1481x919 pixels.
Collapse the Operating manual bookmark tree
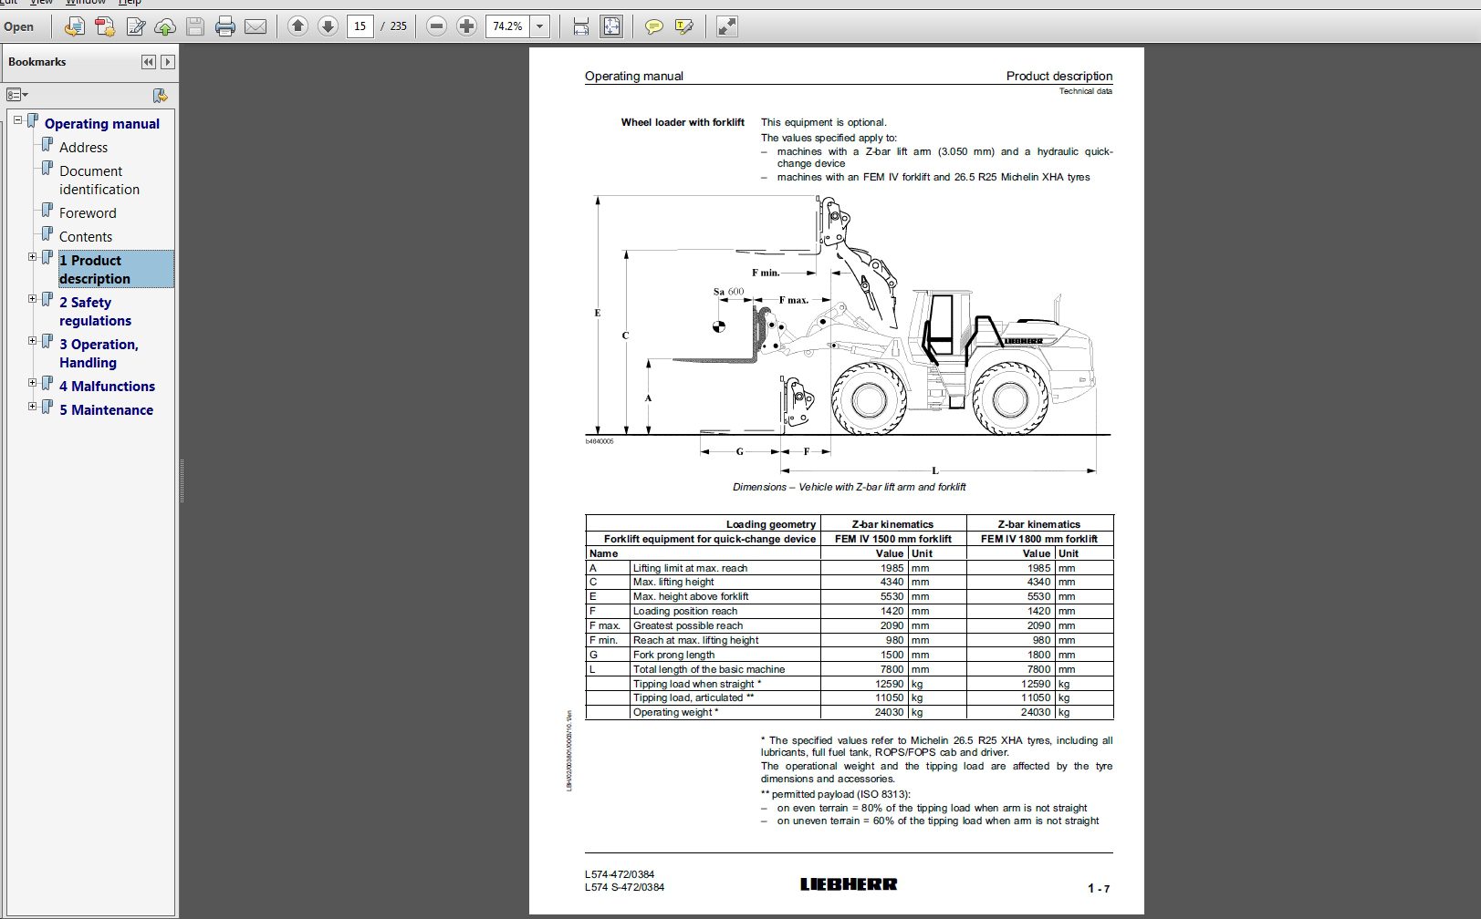pos(17,119)
